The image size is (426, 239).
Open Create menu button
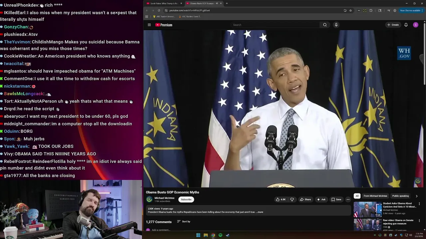click(393, 25)
